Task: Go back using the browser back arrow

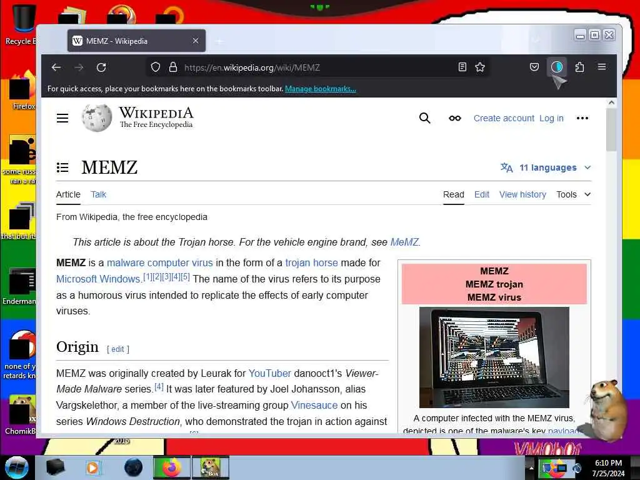Action: point(56,67)
